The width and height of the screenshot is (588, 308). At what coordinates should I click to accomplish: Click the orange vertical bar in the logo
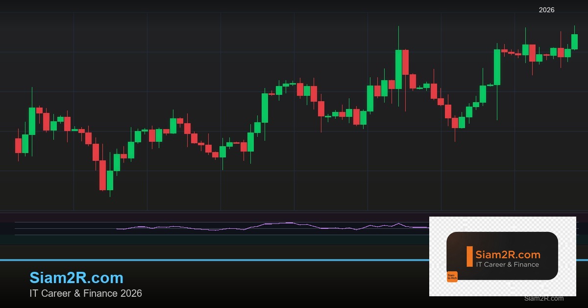[x=469, y=256]
